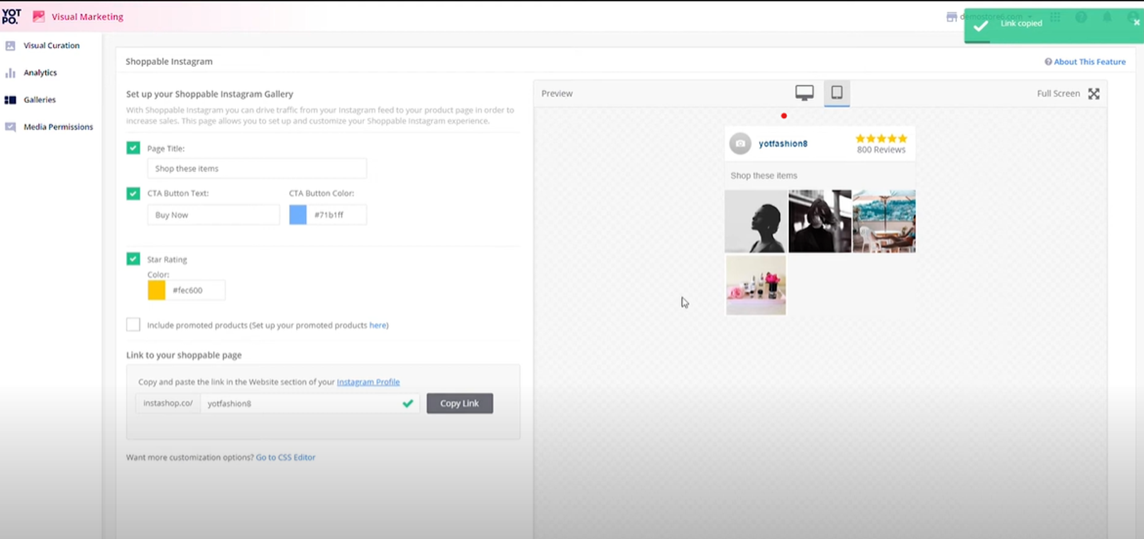Open the yellow star rating color swatch
This screenshot has width=1144, height=539.
(157, 290)
